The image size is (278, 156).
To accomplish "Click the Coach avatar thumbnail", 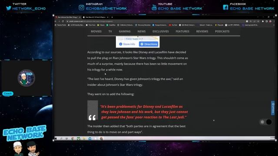I will [26, 78].
